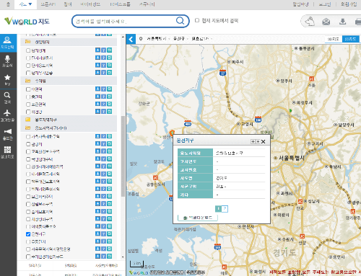Screen dimensions: 361x276
Task: Click the dog mascot icon in top toolbar
Action: coord(310,21)
